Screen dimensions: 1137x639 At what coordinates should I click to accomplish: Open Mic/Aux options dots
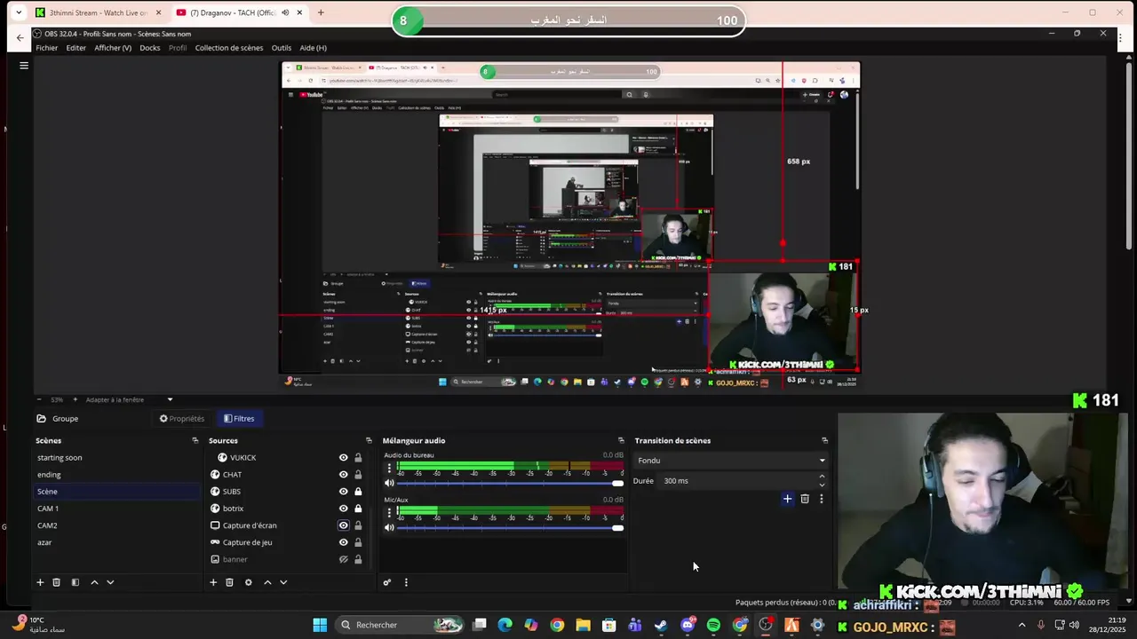click(x=388, y=511)
